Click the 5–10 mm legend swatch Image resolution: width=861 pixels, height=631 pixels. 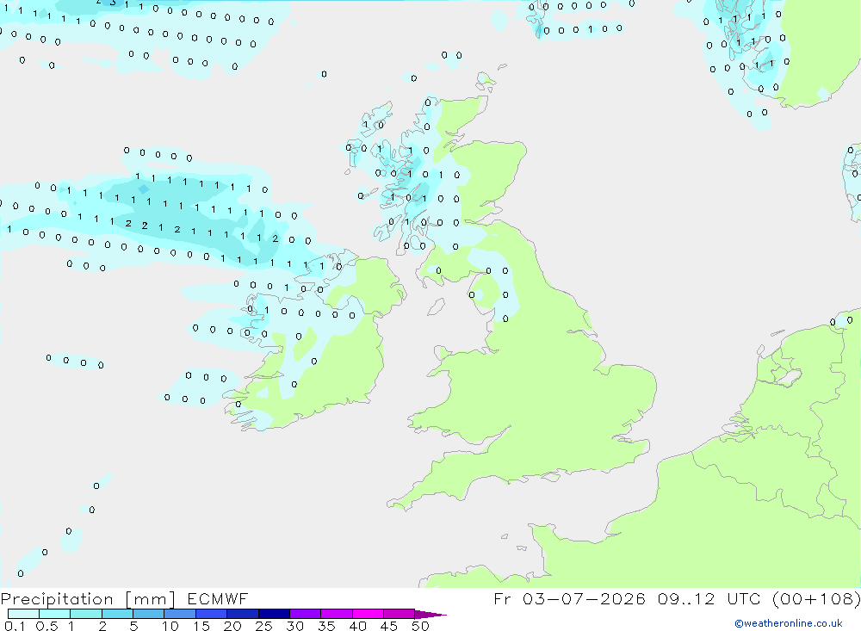point(149,614)
